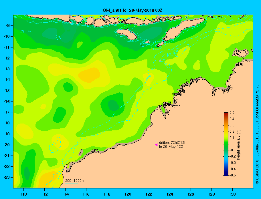This screenshot has height=199, width=261.
Task: Click the dark green low anomaly eddy near 118.5E, -16.5
Action: point(113,105)
